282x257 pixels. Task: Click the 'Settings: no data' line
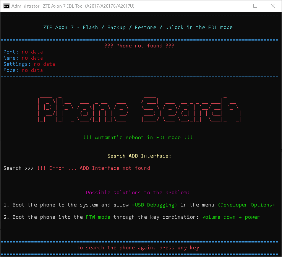(x=29, y=64)
